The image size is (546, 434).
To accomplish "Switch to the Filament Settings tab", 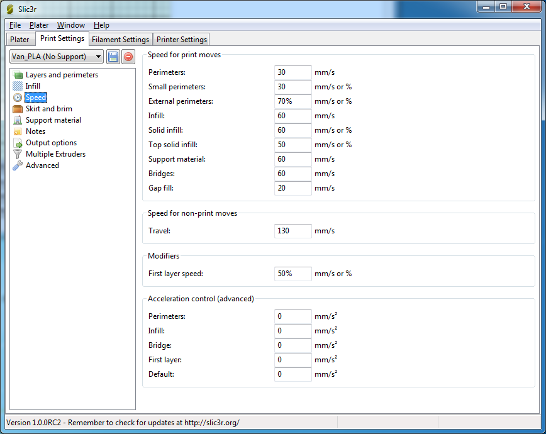I will 120,40.
